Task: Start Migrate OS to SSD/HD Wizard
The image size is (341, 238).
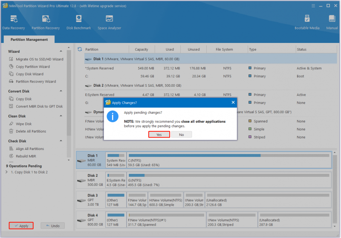Action: coord(36,59)
